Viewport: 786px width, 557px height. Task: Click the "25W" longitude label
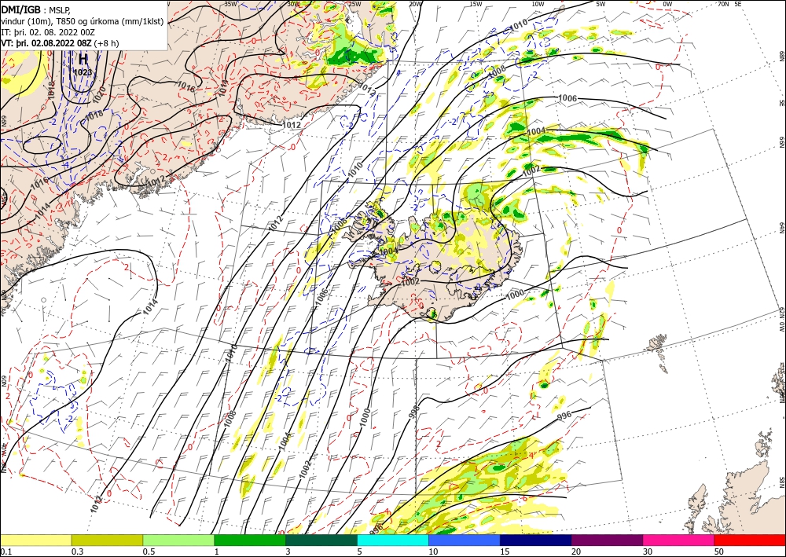[354, 4]
